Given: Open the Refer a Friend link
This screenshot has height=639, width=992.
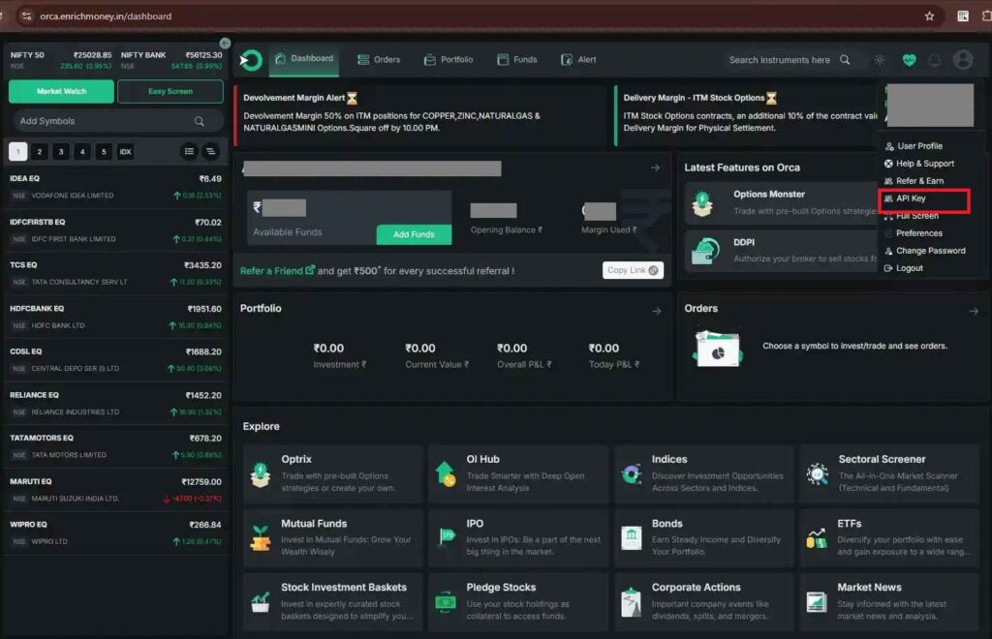Looking at the screenshot, I should [x=277, y=270].
